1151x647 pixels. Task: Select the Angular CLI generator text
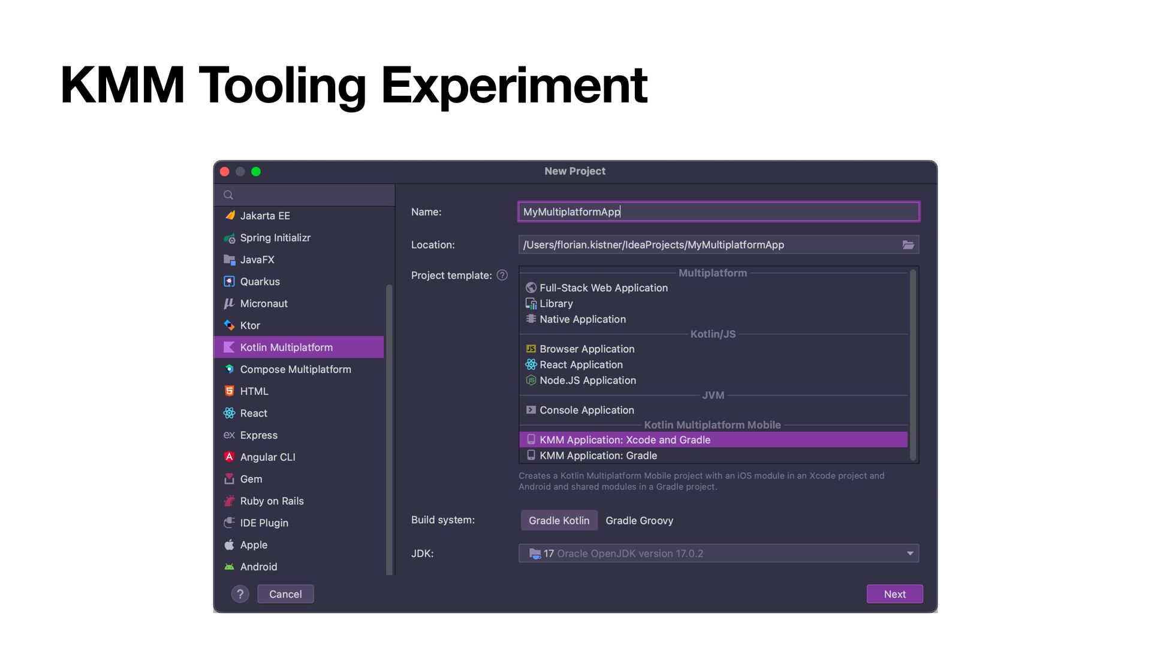[268, 457]
